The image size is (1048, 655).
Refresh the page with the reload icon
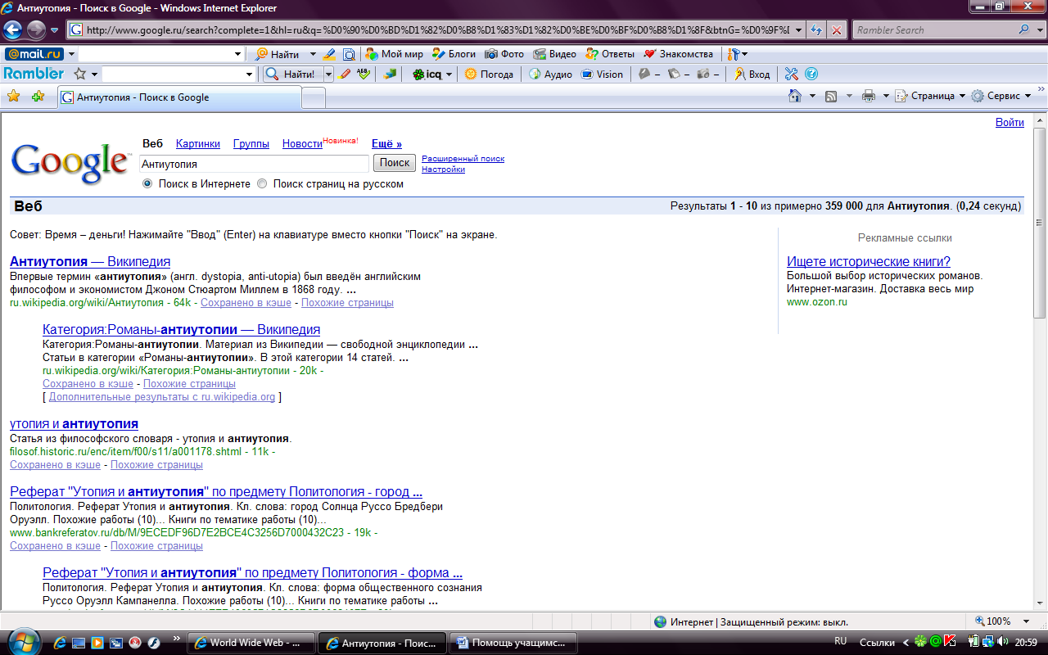(815, 30)
